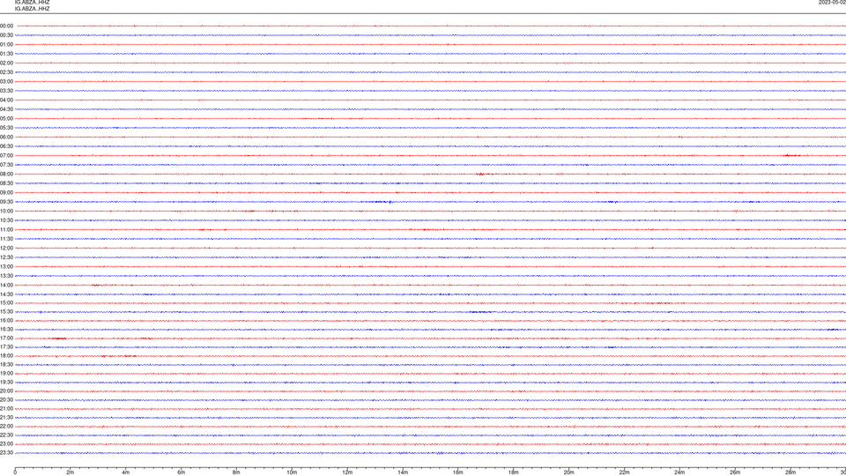Click the 15:00 trace time label
Viewport: 846px width, 476px height.
pos(6,302)
